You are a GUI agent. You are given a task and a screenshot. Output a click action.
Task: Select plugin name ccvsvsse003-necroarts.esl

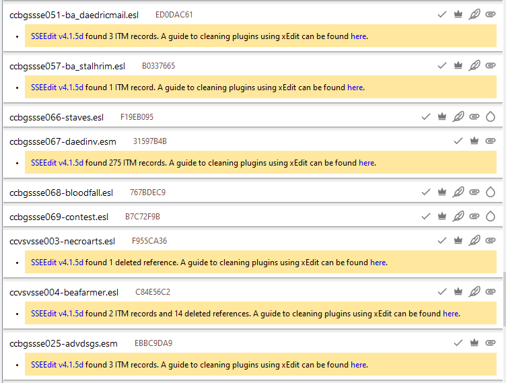pyautogui.click(x=62, y=241)
